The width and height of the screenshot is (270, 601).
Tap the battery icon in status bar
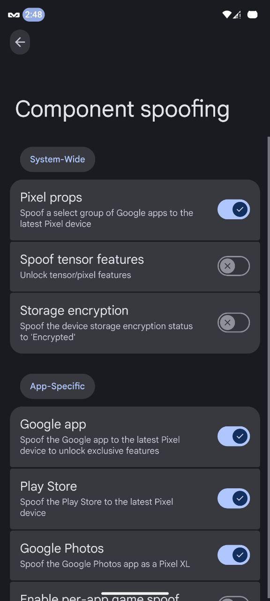(253, 15)
